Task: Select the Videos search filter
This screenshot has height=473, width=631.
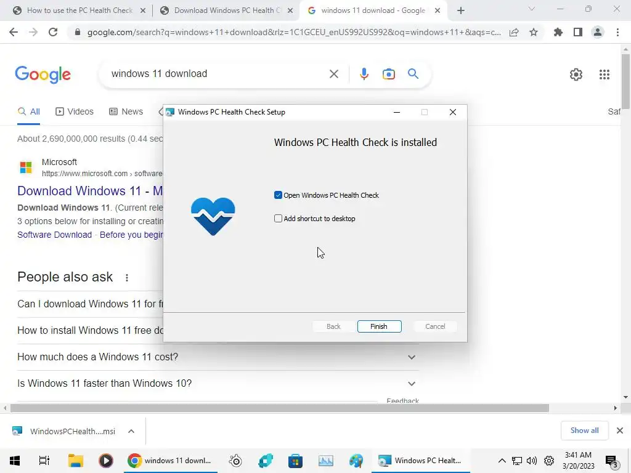Action: click(75, 112)
